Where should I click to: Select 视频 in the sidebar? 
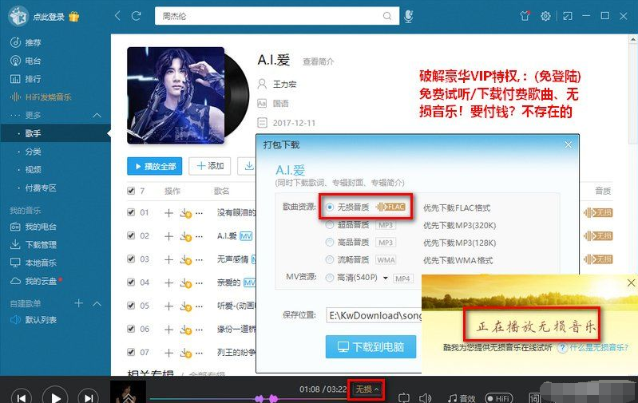(x=33, y=169)
